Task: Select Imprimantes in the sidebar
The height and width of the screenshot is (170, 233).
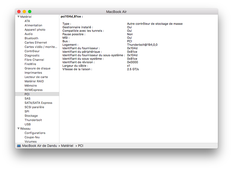Action: (33, 73)
